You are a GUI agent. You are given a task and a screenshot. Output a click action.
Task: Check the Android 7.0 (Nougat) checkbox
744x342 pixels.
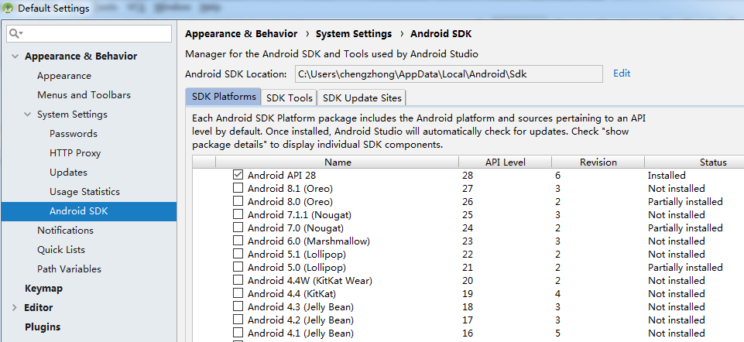click(x=238, y=227)
